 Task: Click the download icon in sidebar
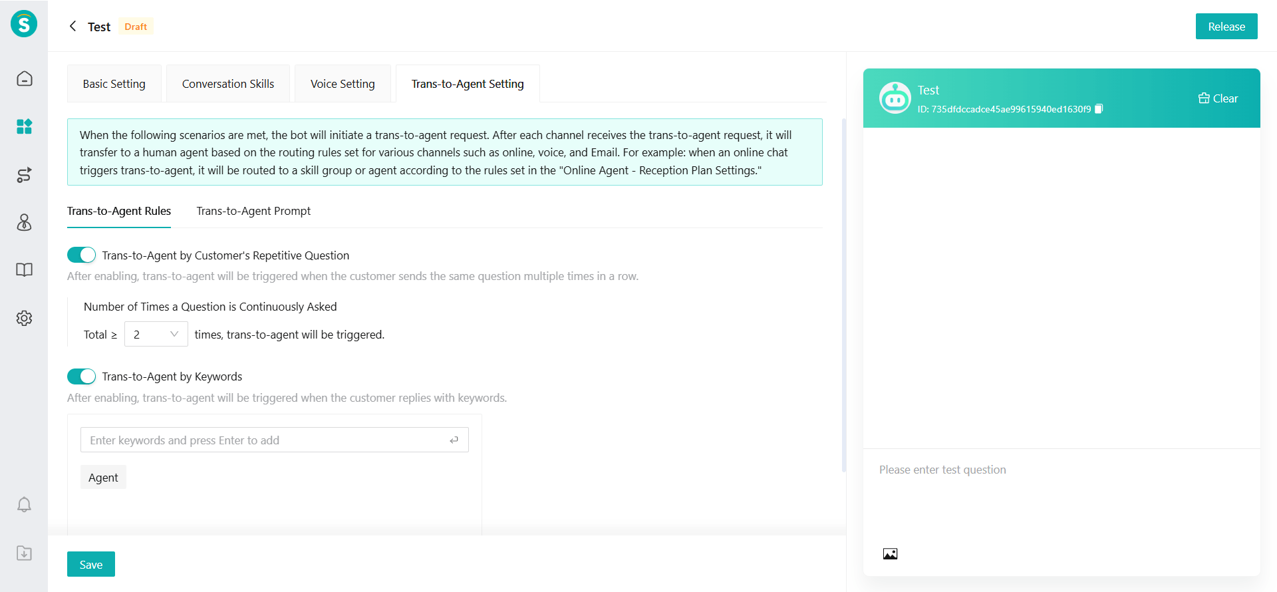pos(24,553)
